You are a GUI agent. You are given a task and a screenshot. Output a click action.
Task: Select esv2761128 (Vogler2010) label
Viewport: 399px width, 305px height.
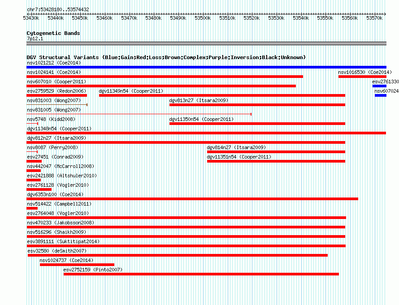pyautogui.click(x=58, y=185)
